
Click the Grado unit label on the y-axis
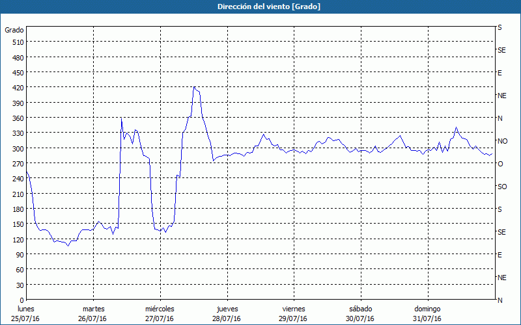pyautogui.click(x=14, y=30)
